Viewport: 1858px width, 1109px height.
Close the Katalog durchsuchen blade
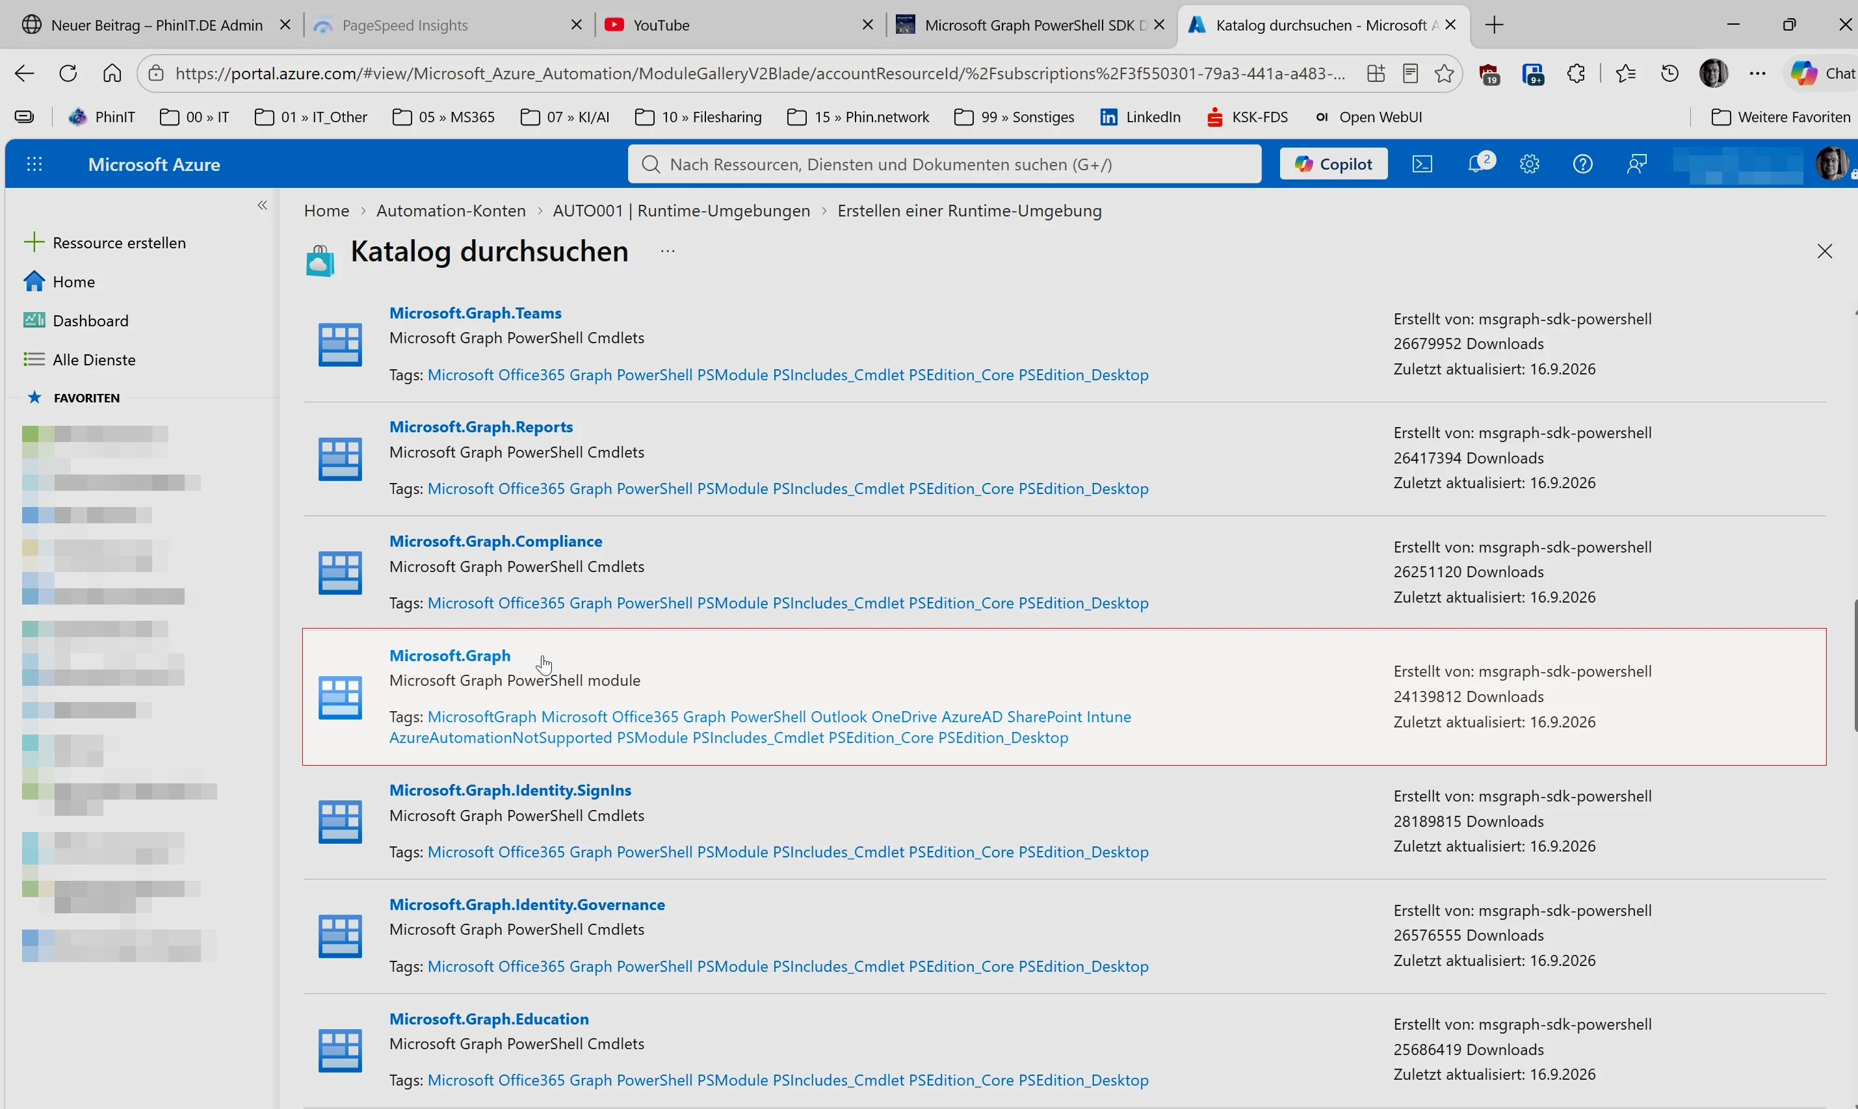(x=1824, y=251)
